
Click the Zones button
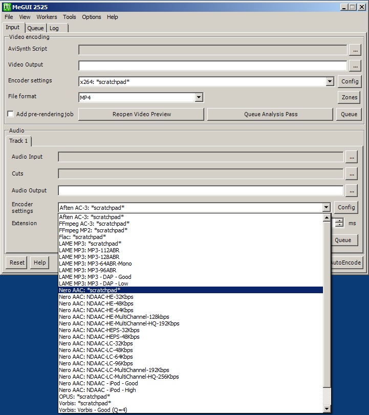click(x=350, y=97)
